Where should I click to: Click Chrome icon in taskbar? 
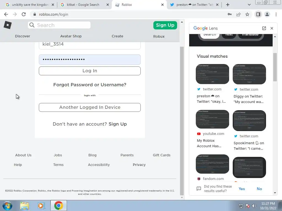(58, 206)
